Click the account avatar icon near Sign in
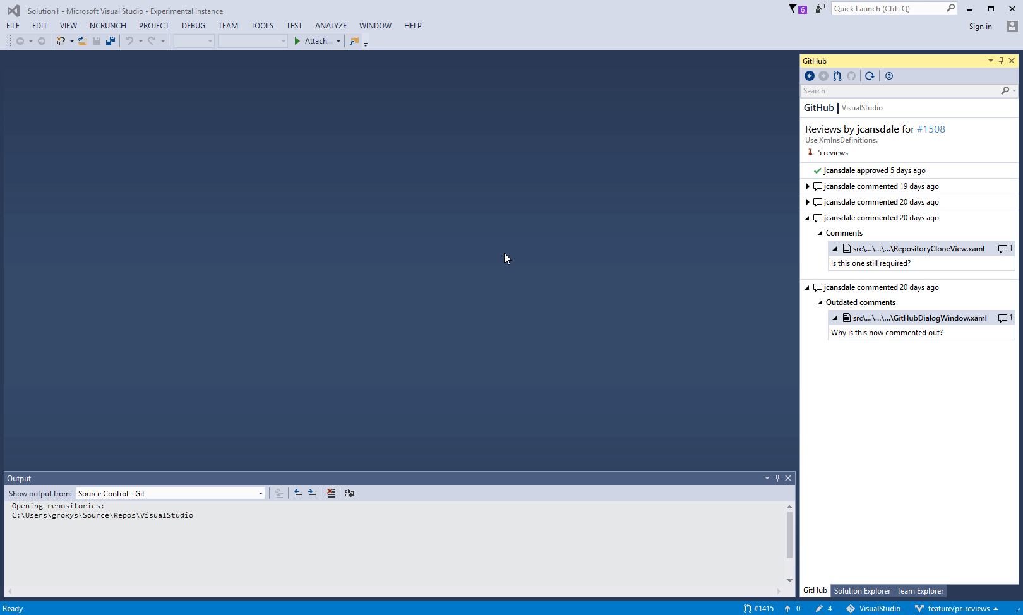Image resolution: width=1023 pixels, height=615 pixels. (x=1012, y=26)
